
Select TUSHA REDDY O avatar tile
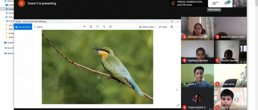[x=197, y=99]
